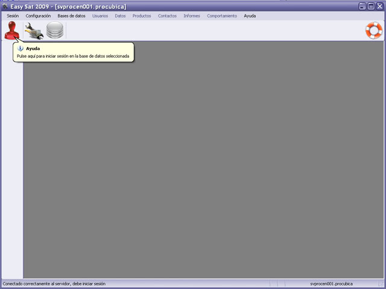The height and width of the screenshot is (289, 386).
Task: Click the orange lifebuoy help icon
Action: (x=374, y=30)
